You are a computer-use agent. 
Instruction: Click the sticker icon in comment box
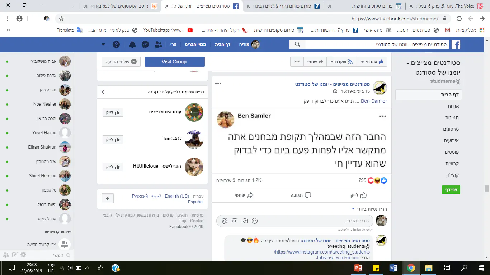tap(225, 221)
